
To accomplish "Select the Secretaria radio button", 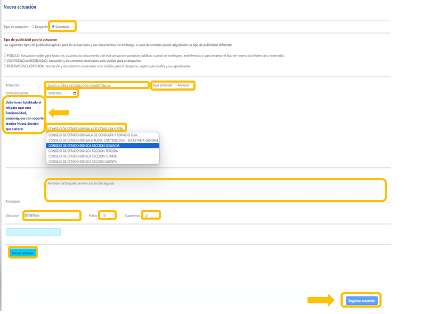I will coord(53,26).
